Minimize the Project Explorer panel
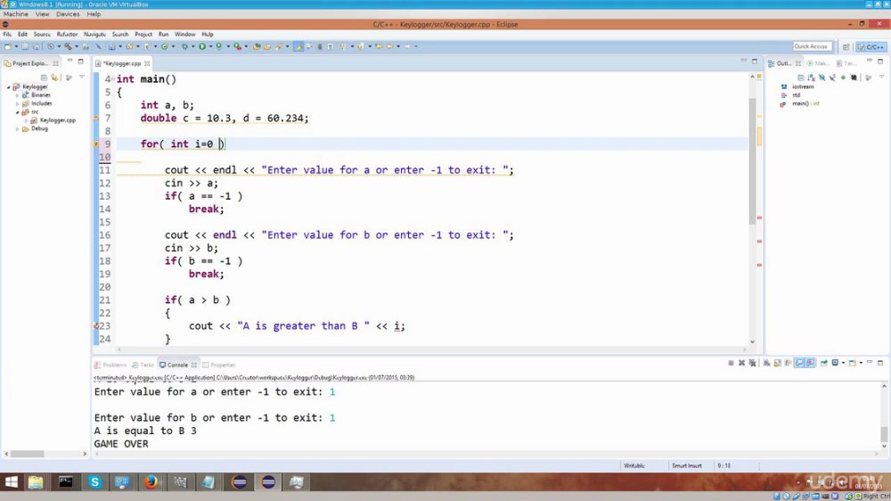This screenshot has height=501, width=891. click(69, 61)
